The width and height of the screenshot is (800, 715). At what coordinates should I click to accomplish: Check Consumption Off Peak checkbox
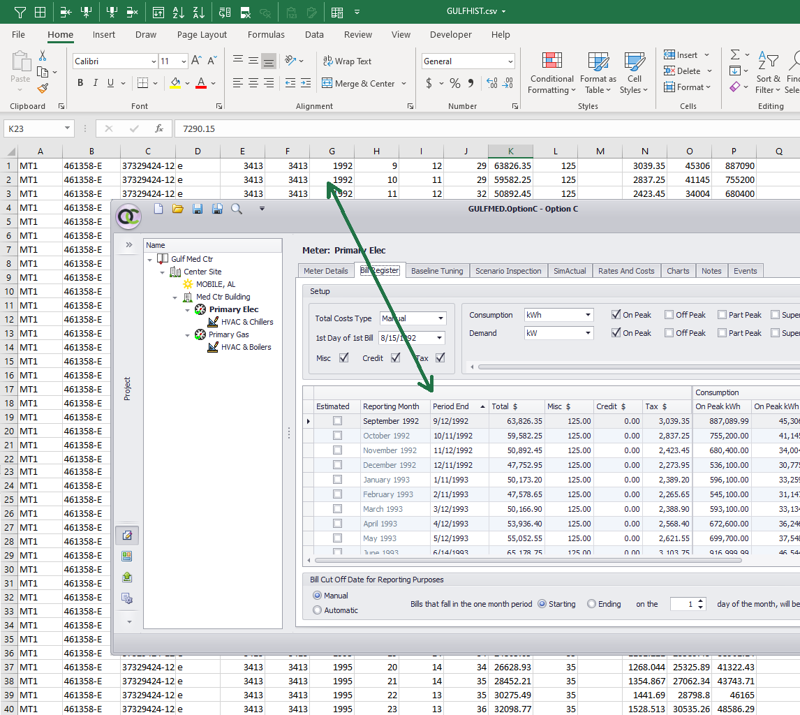click(669, 315)
